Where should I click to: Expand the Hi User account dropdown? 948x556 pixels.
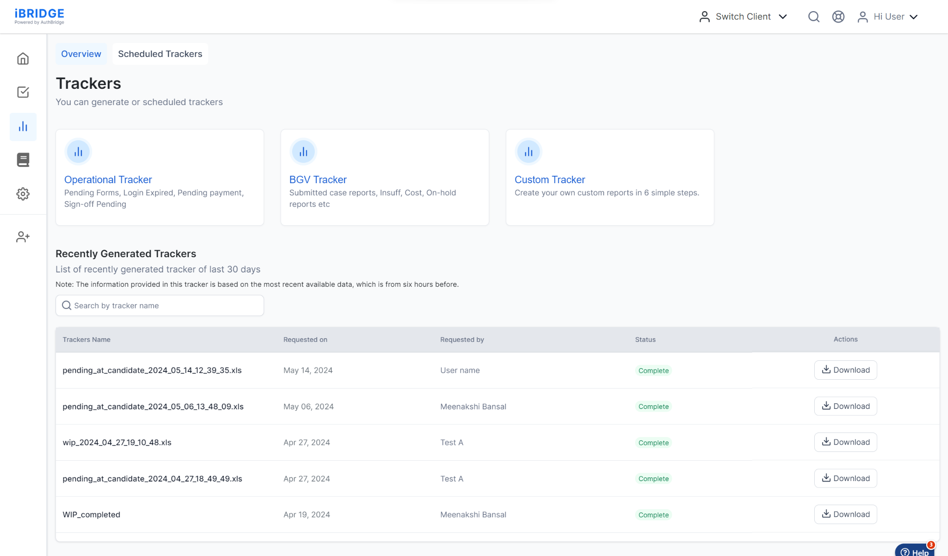click(x=887, y=17)
